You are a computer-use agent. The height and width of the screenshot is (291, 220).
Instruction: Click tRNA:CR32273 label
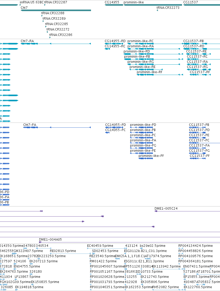click(168, 7)
